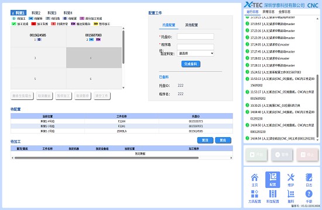Screen dimensions: 322x210
Task: Focus the 程序路径 input field
Action: pyautogui.click(x=196, y=47)
